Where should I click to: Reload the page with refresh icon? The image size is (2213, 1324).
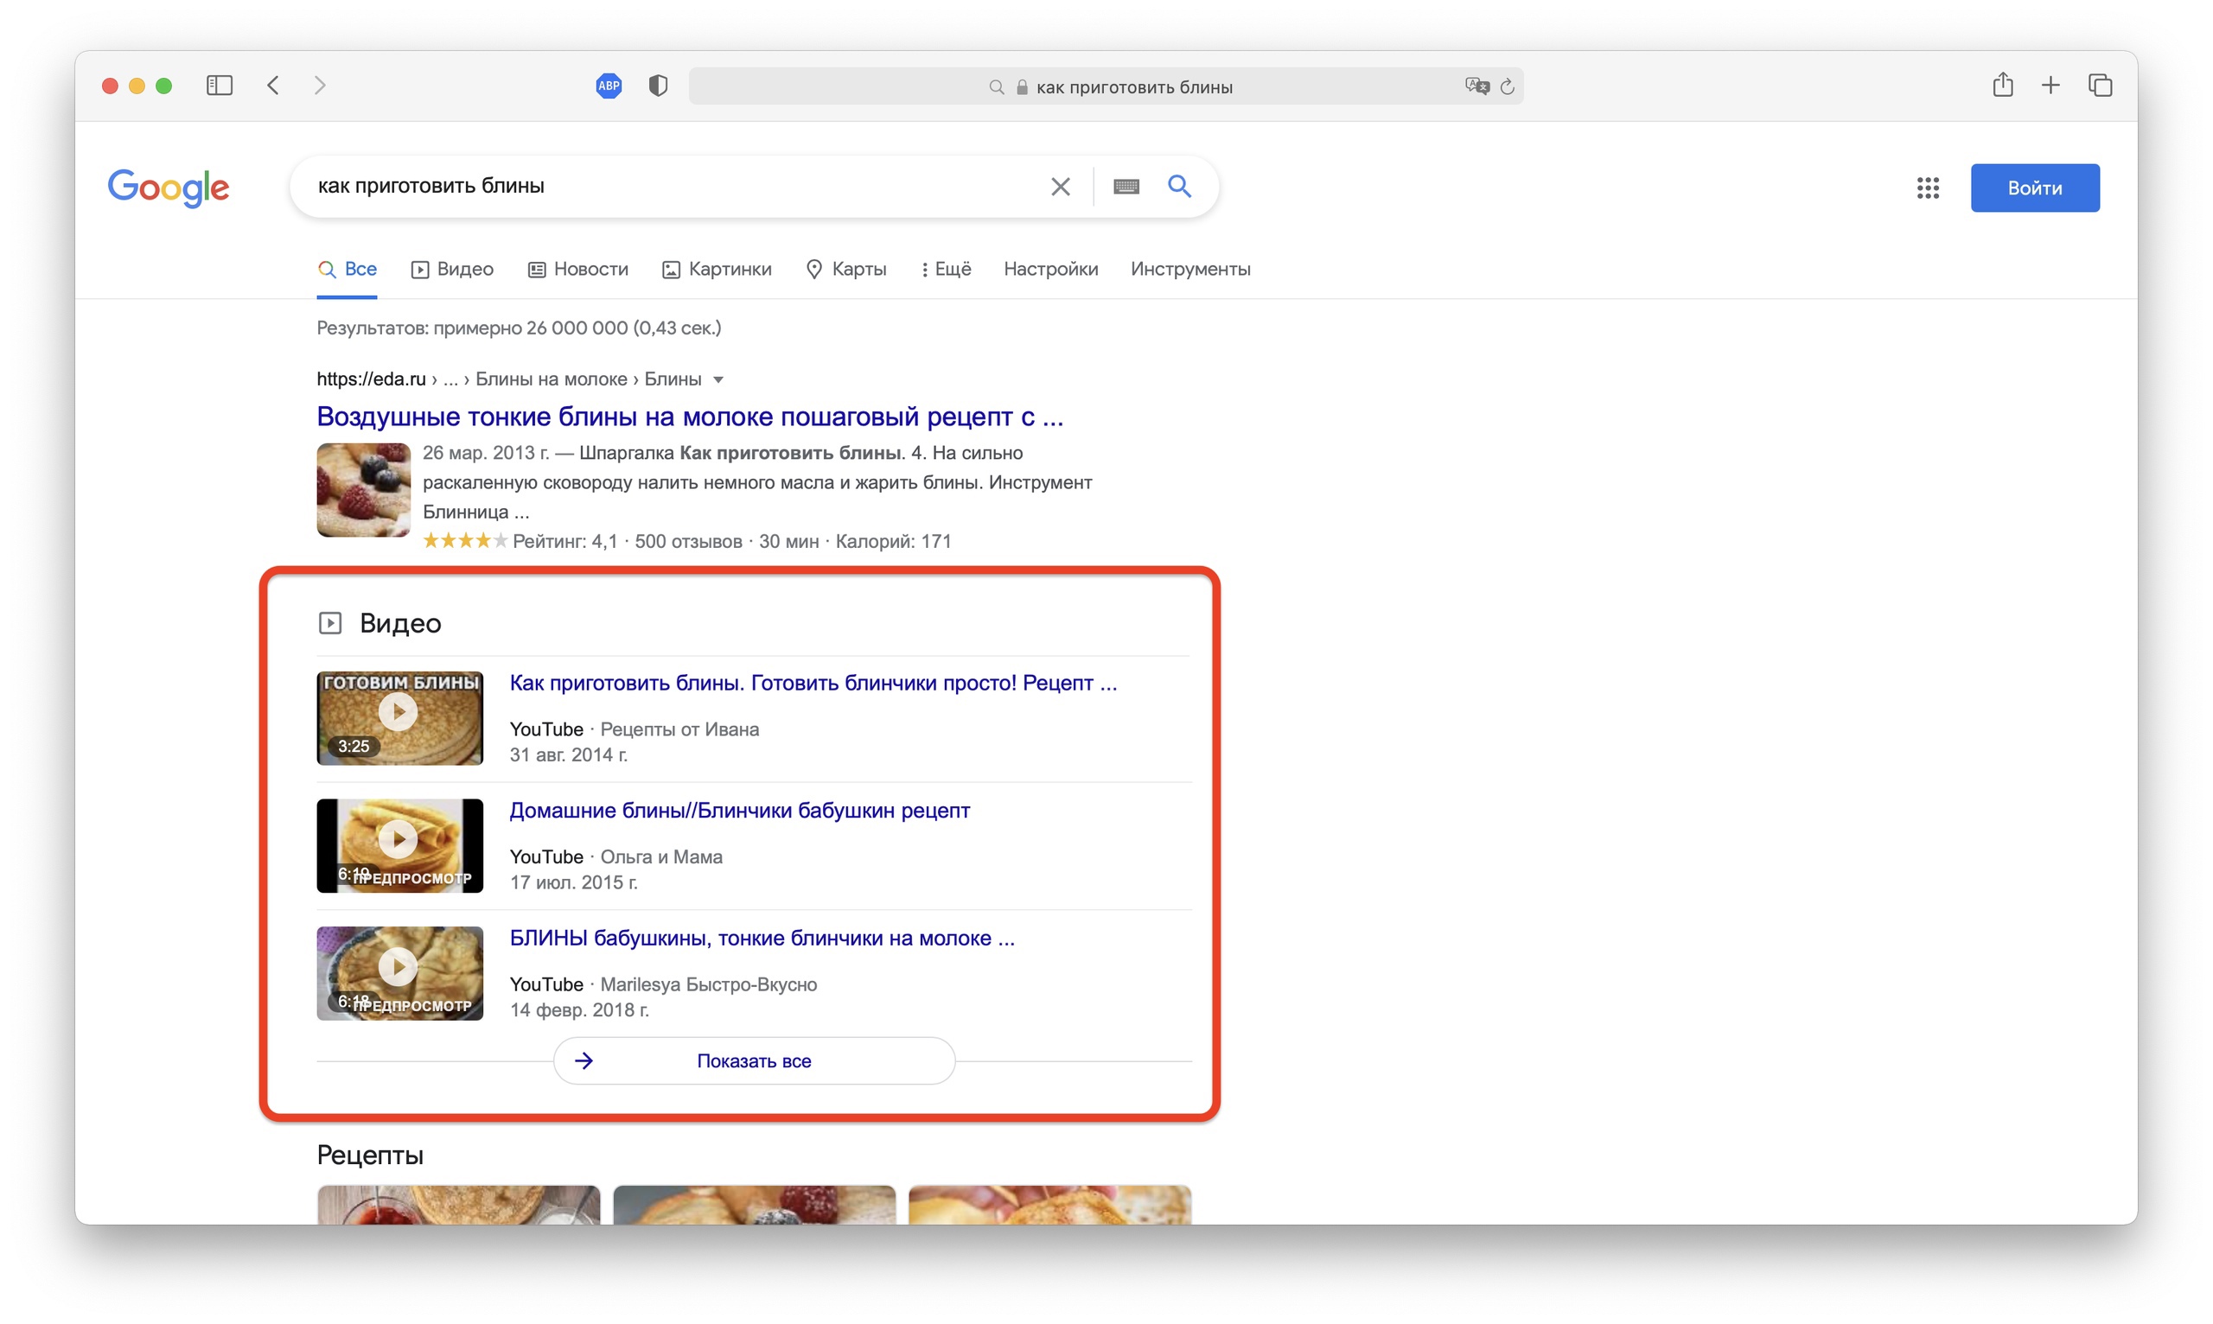coord(1508,86)
